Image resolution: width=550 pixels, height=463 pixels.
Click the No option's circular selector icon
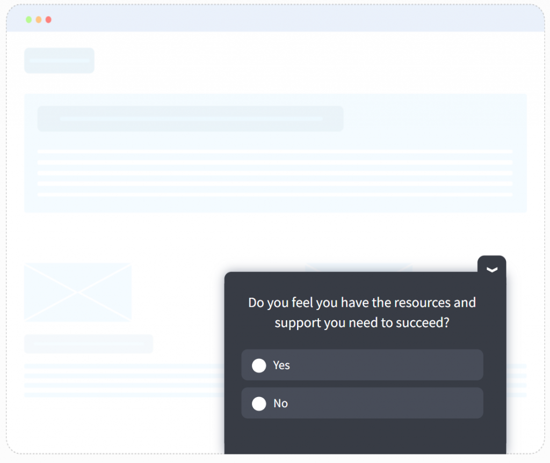click(259, 403)
